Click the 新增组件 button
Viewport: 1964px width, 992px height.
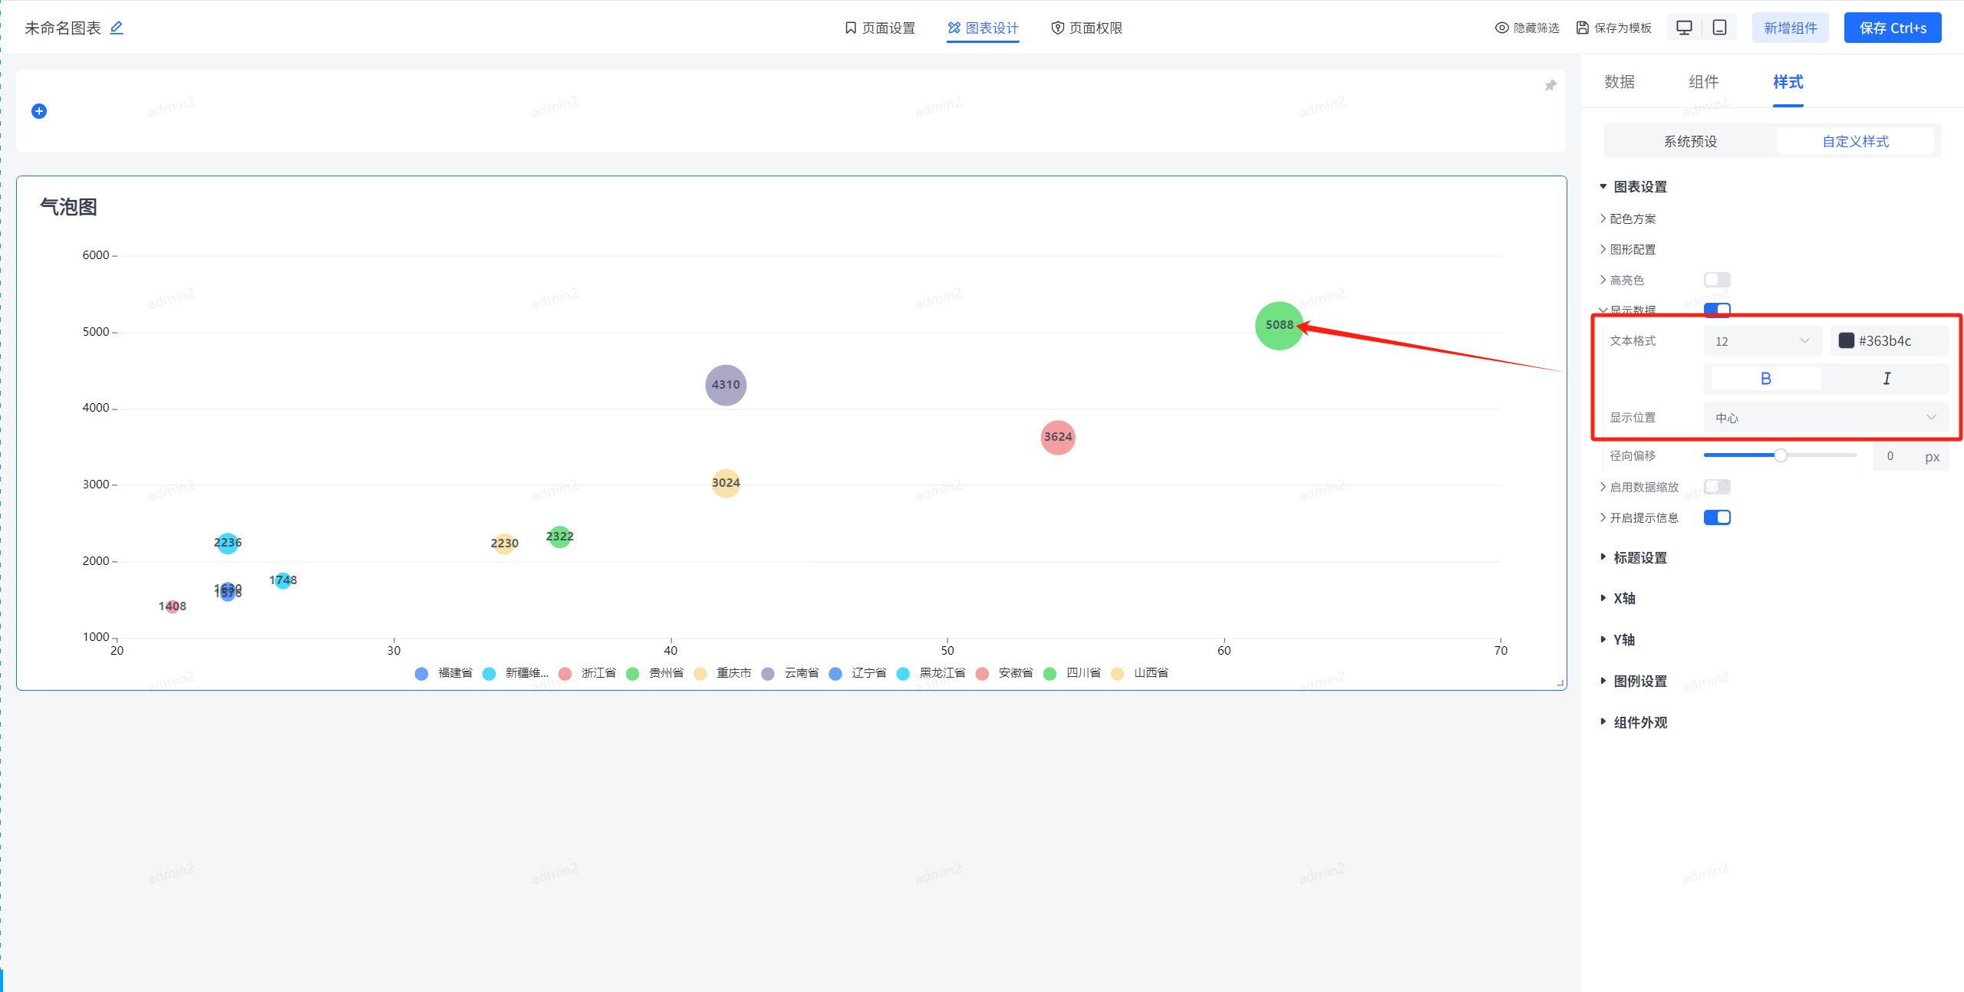pyautogui.click(x=1791, y=28)
